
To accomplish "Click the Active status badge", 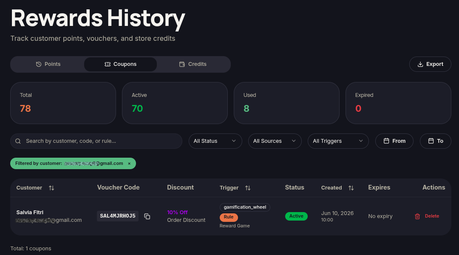I will tap(296, 216).
